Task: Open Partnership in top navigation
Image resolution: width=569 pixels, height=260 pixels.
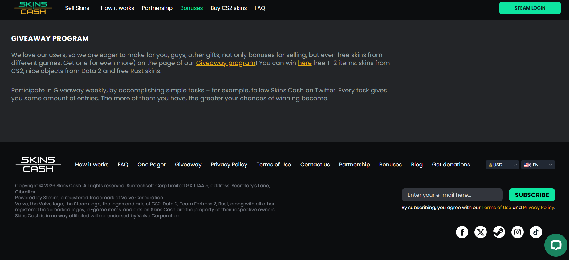Action: [x=157, y=8]
